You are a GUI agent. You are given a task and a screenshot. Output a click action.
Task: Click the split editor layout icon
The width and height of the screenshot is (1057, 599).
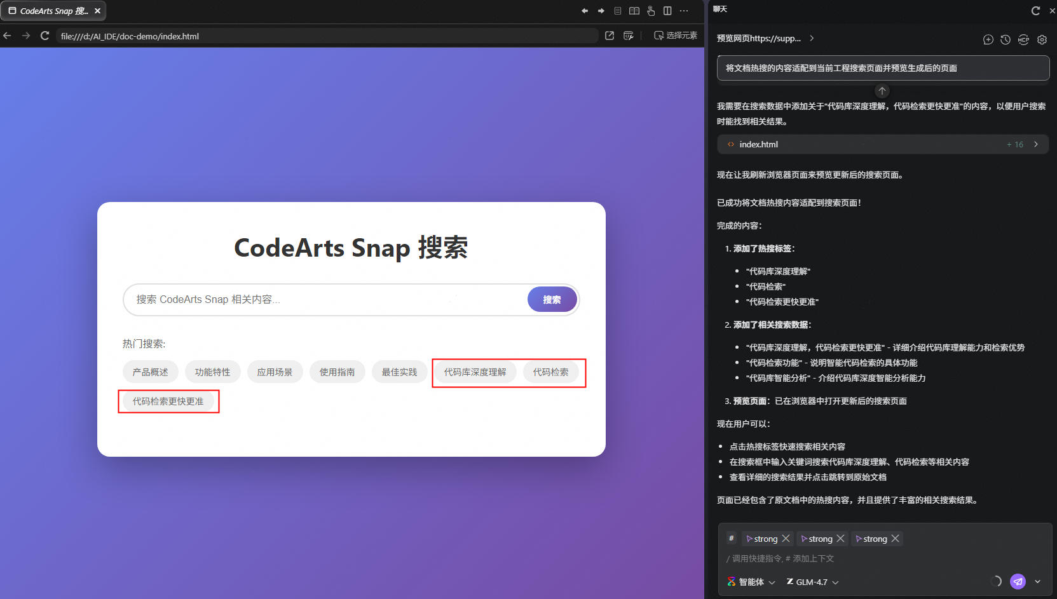pyautogui.click(x=667, y=11)
